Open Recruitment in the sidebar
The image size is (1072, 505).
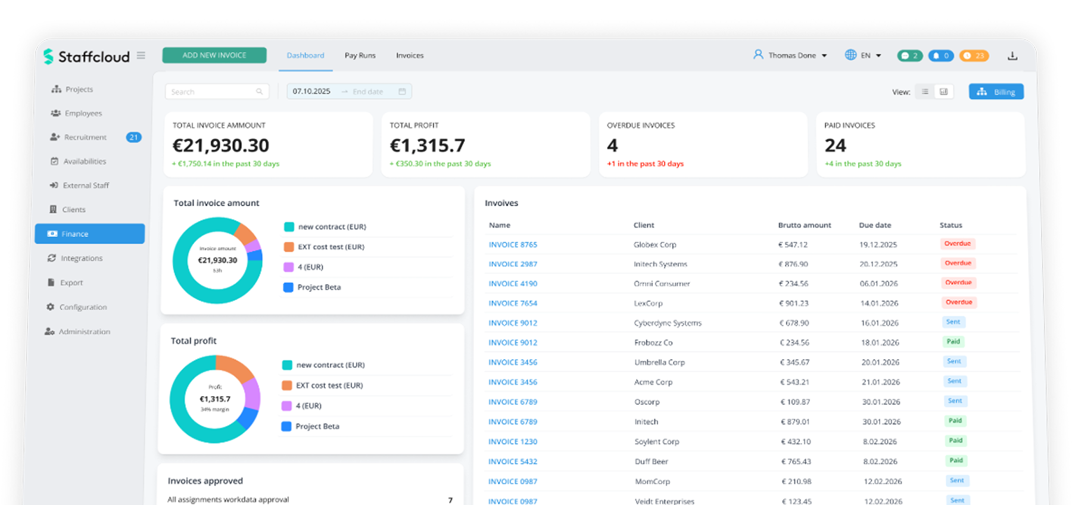coord(79,137)
